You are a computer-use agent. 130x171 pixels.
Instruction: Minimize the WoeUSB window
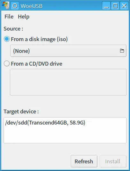(x=106, y=6)
